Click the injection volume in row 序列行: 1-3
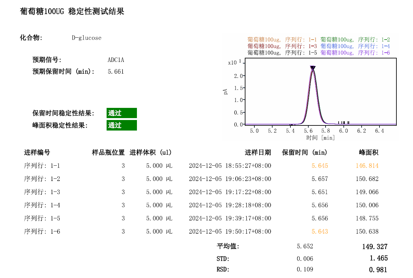Screen dimensions: 413x278 tap(159, 192)
